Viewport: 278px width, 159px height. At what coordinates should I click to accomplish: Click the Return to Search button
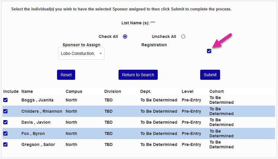[x=138, y=75]
